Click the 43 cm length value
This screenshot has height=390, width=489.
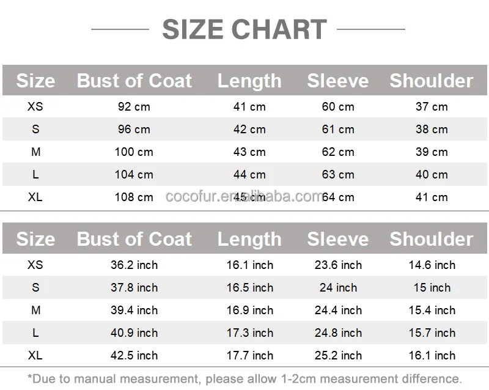[249, 152]
